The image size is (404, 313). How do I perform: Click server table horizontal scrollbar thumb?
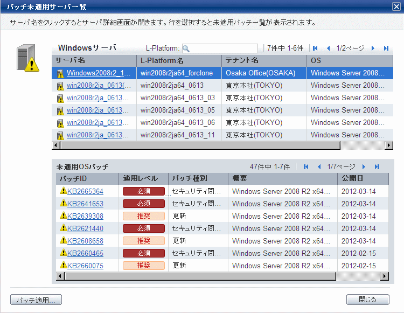tap(200, 145)
